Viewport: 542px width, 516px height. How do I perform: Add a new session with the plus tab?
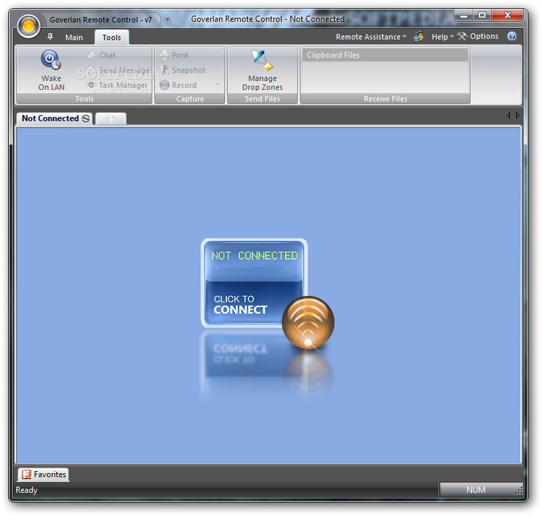(111, 119)
